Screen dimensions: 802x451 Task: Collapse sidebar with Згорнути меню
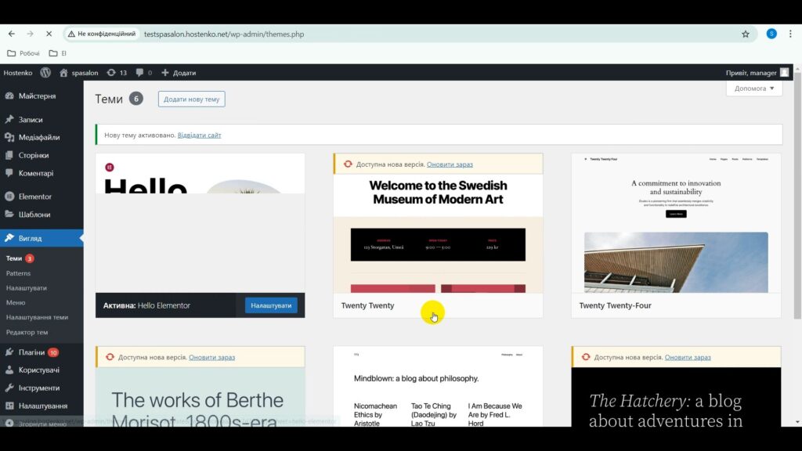coord(42,424)
